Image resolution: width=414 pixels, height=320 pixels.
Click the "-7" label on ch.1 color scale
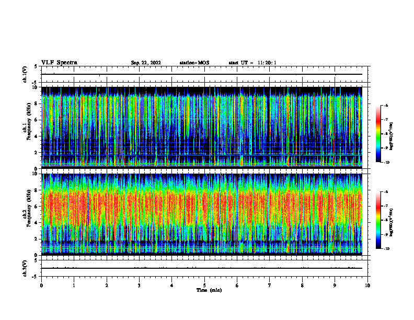coord(386,120)
